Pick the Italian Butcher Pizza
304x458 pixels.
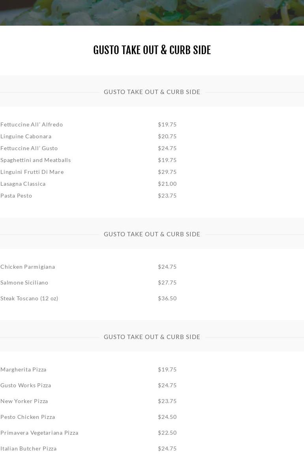pos(28,449)
